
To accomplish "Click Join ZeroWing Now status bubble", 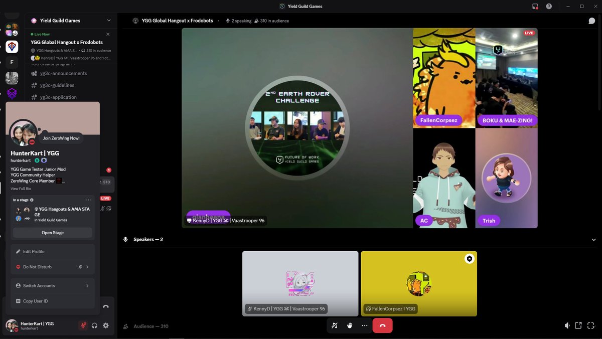I will click(x=61, y=138).
